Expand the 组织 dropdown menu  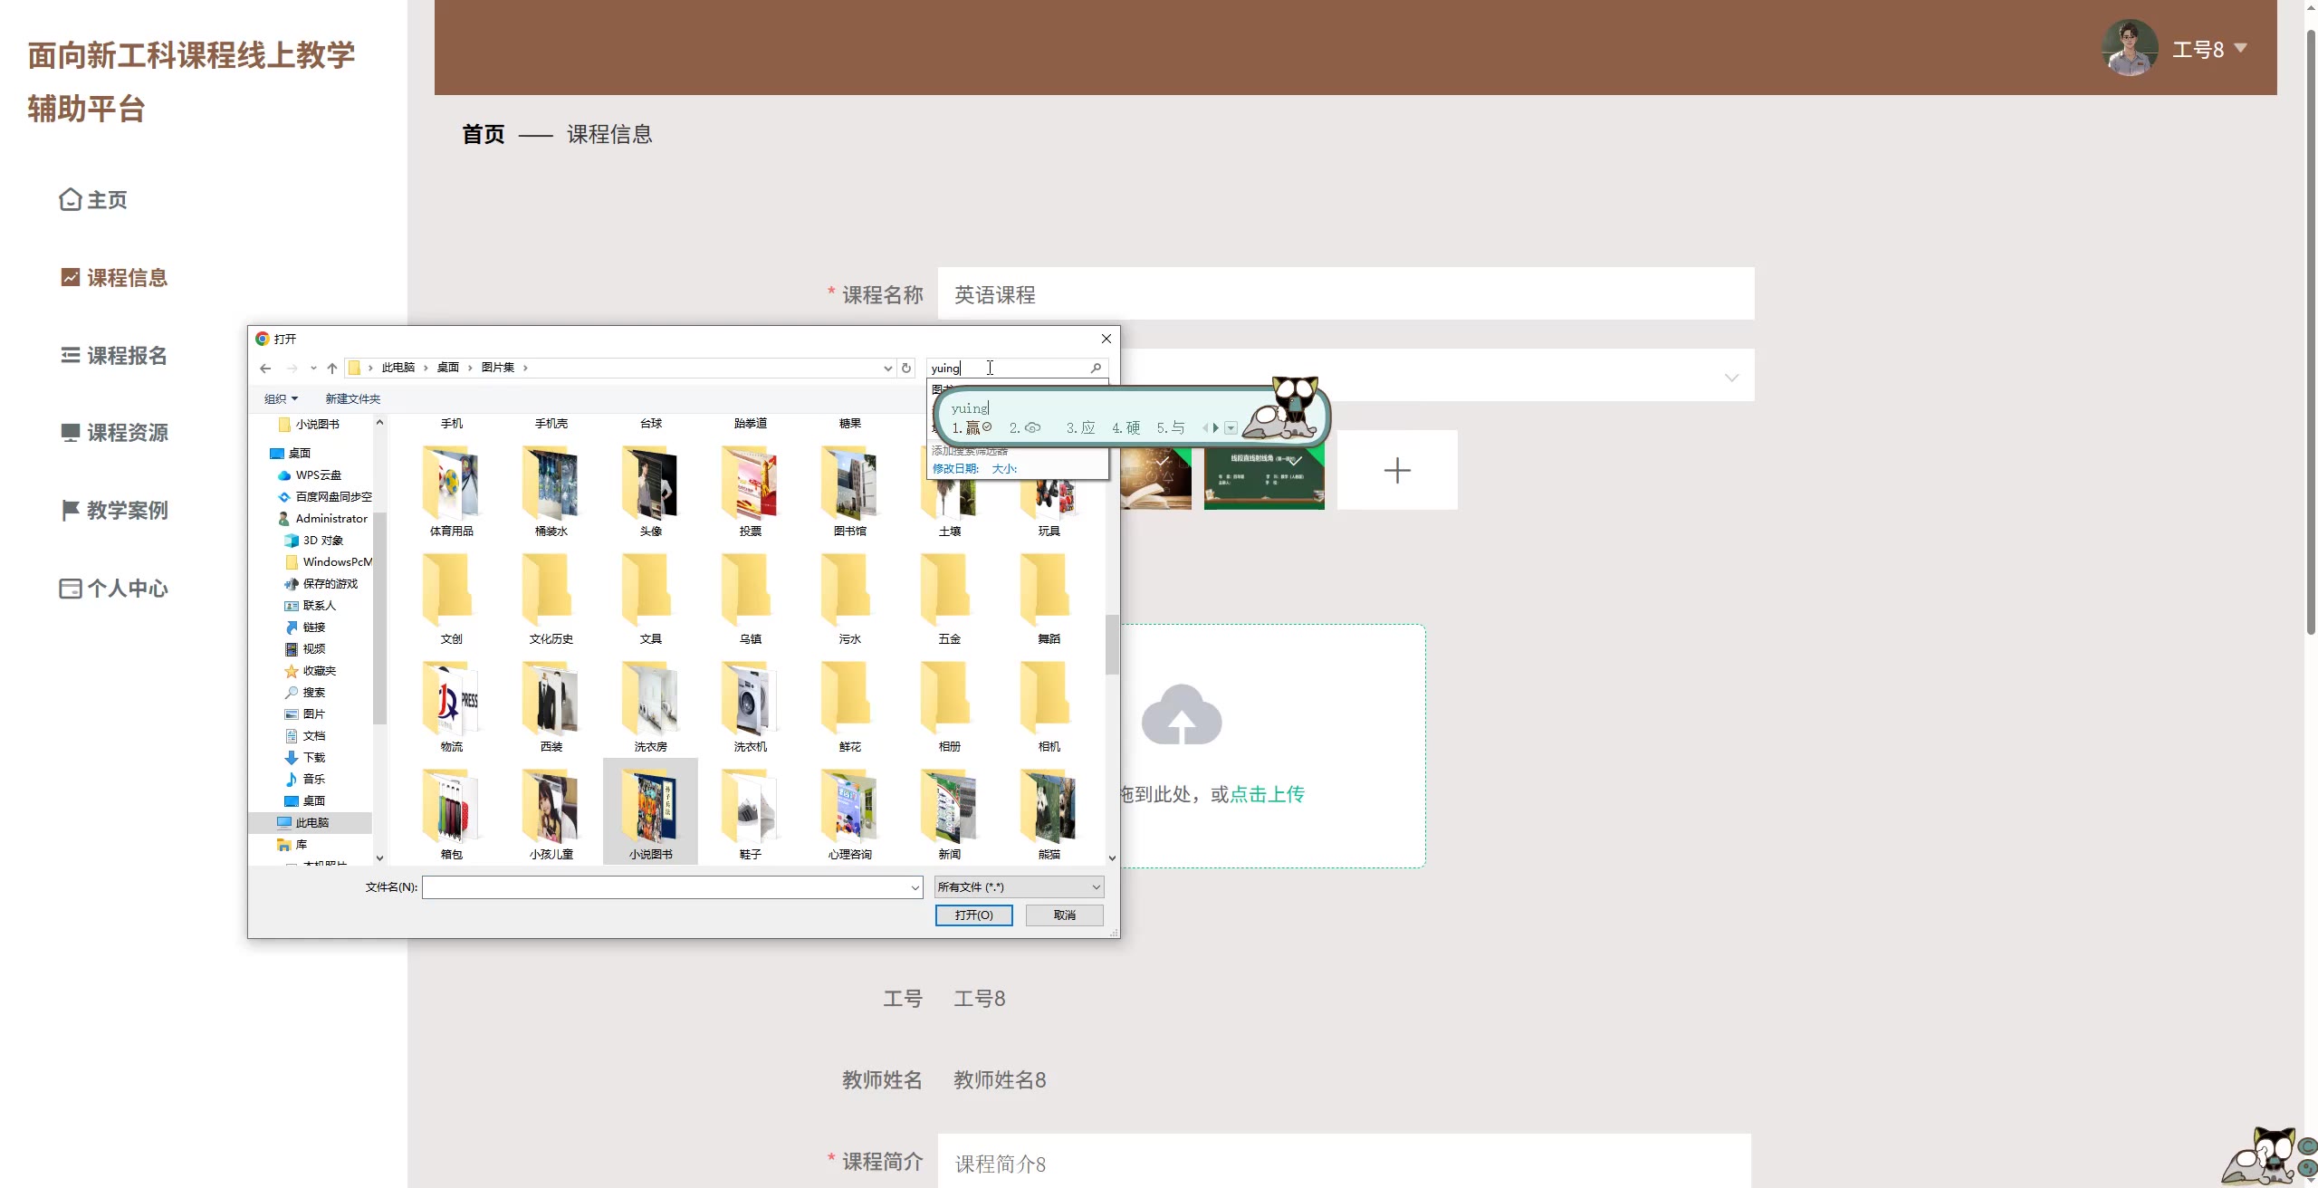[x=281, y=398]
